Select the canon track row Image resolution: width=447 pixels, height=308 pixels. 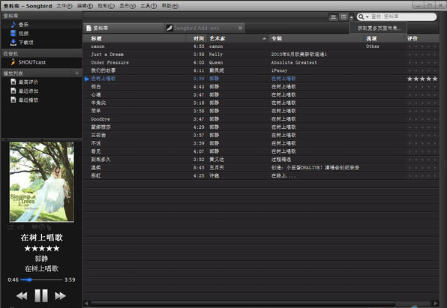tap(260, 46)
